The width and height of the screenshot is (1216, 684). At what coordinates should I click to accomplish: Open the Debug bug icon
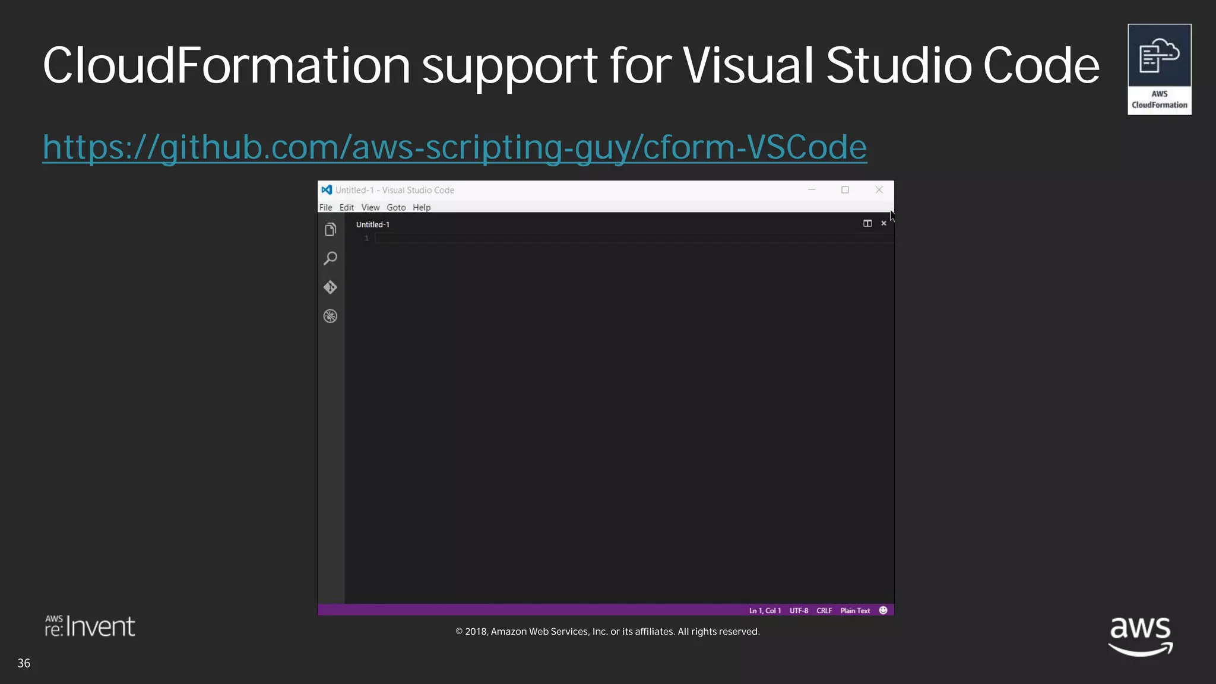pyautogui.click(x=331, y=316)
